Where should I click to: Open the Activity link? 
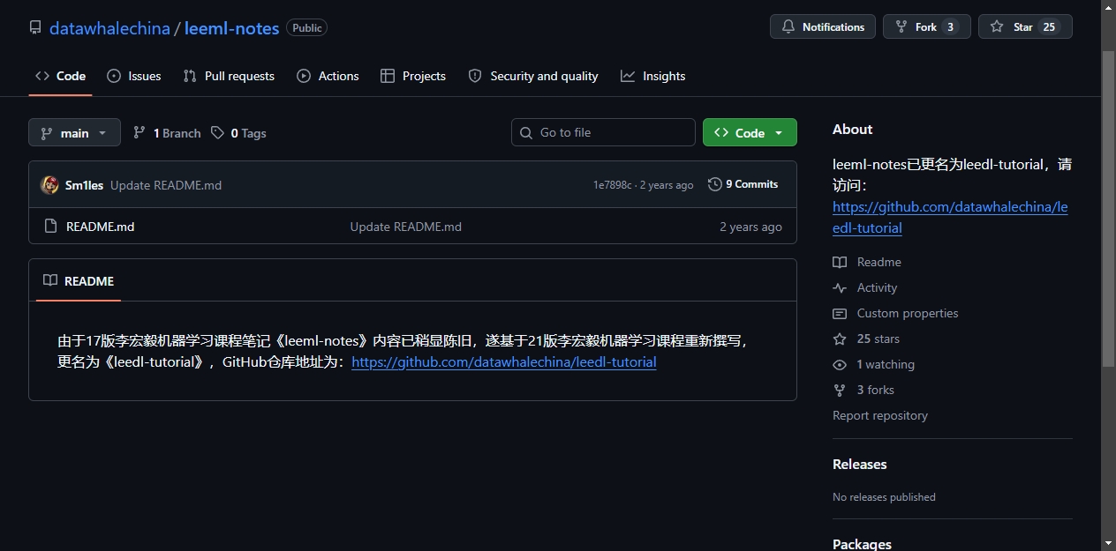pos(865,287)
